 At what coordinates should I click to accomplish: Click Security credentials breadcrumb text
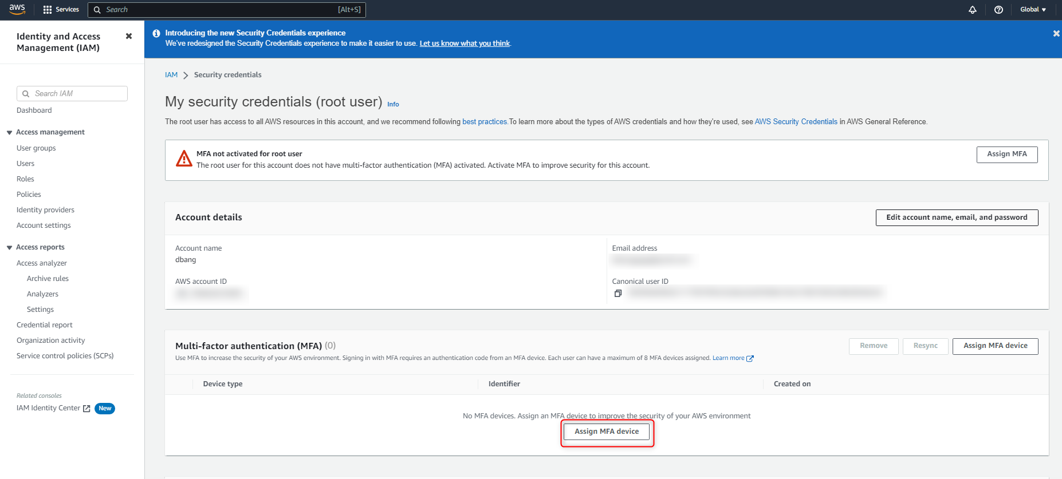(227, 75)
